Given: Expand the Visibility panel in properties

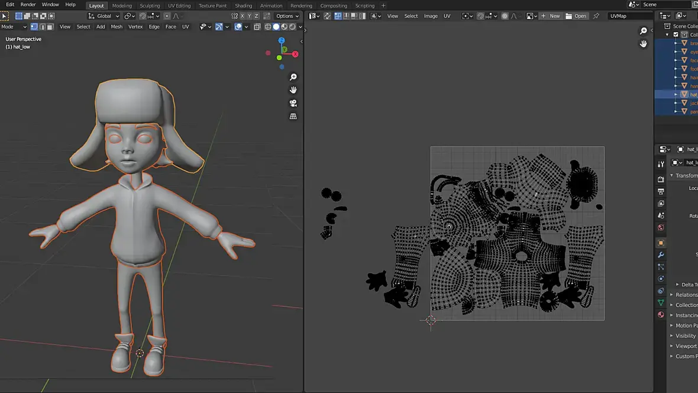Looking at the screenshot, I should tap(685, 336).
